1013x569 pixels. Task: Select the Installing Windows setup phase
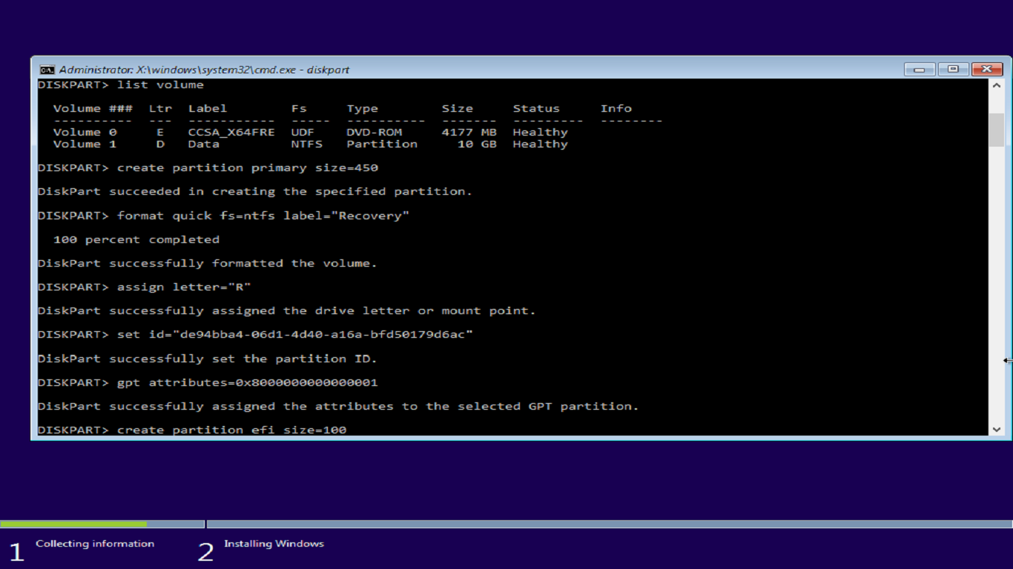[275, 543]
